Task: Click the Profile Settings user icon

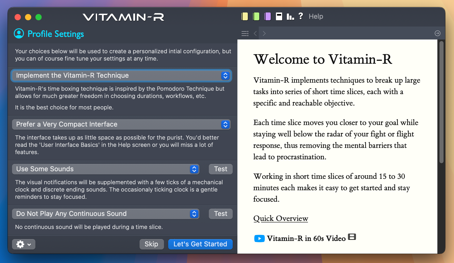Action: coord(19,34)
